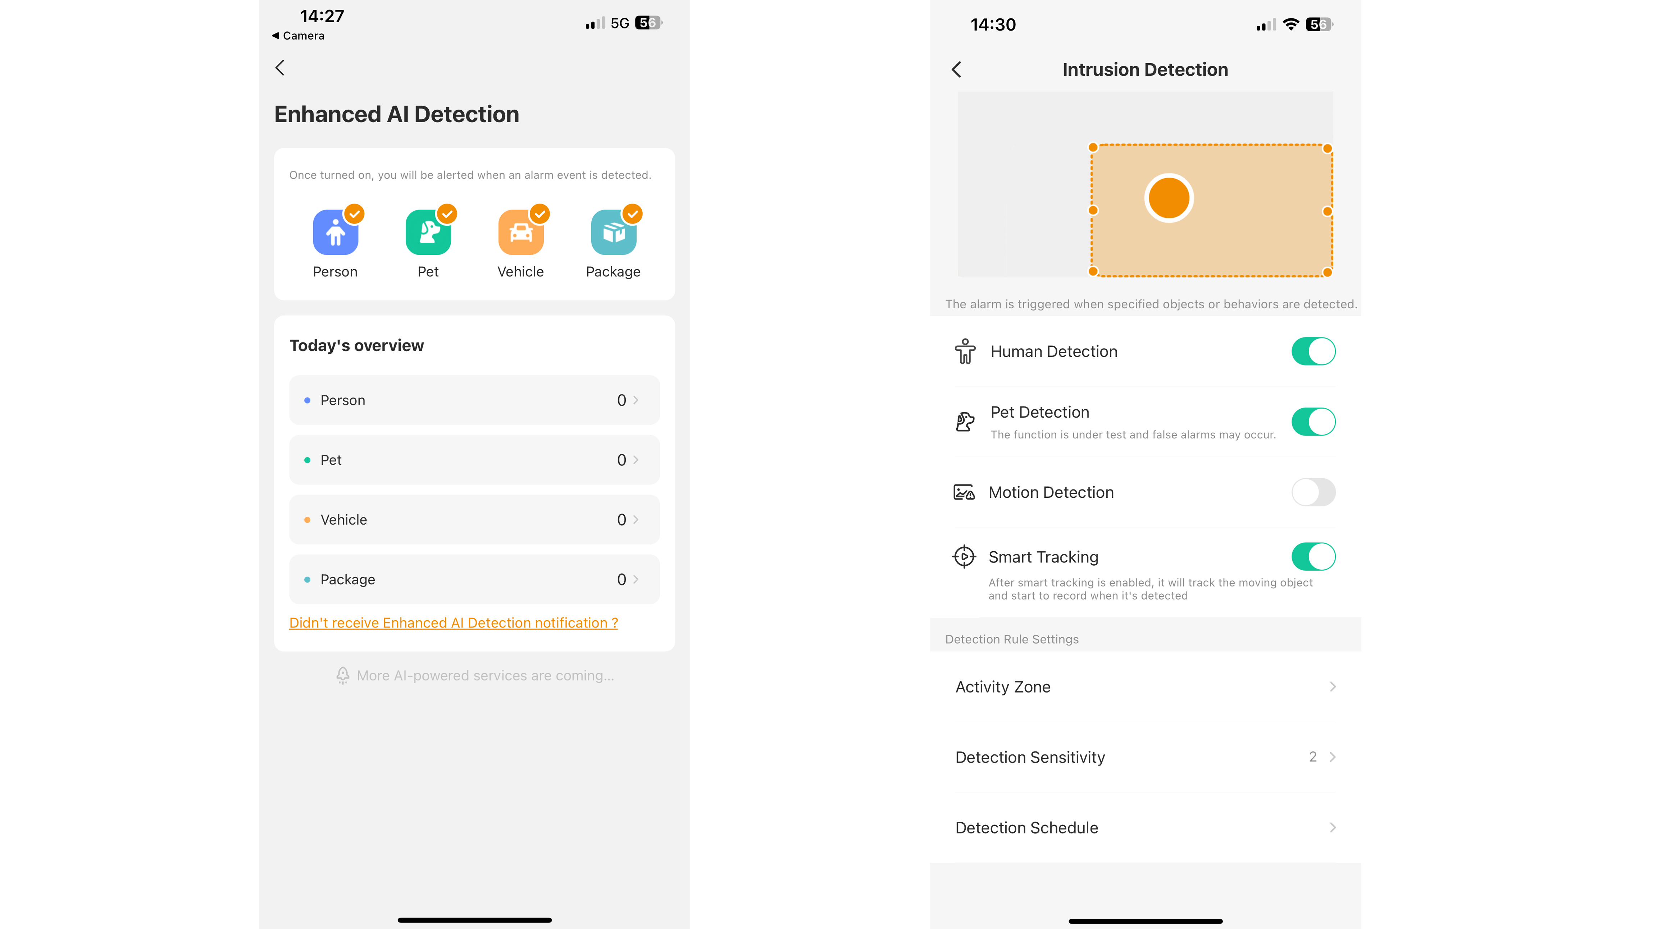
Task: Enable Motion Detection toggle
Action: [x=1311, y=491]
